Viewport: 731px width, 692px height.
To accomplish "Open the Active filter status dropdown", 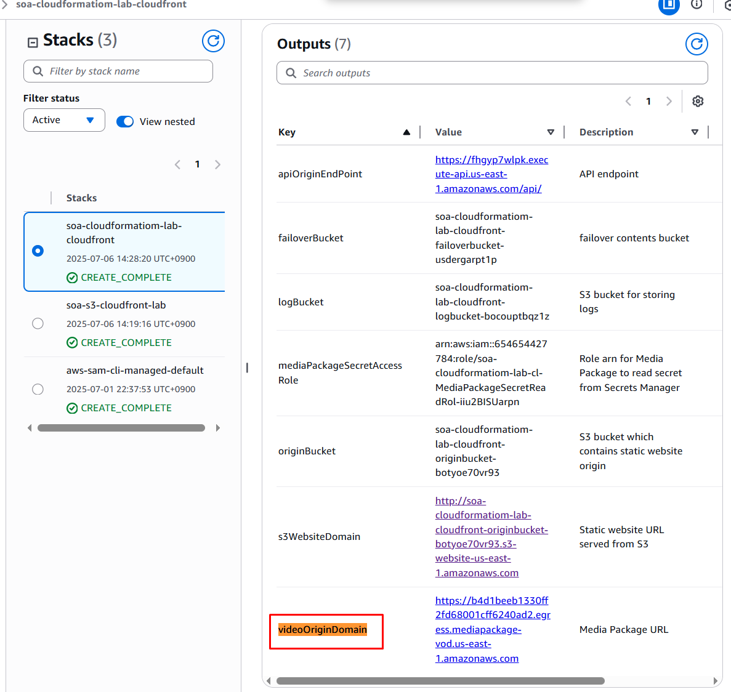I will point(64,120).
